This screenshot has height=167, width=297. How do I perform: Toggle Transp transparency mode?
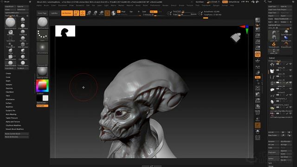coord(258,120)
